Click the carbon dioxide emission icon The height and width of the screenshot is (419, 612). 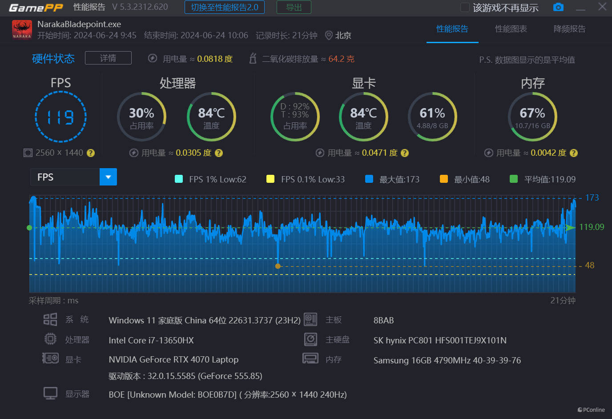(253, 59)
